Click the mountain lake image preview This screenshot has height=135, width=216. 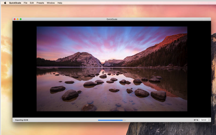point(112,69)
